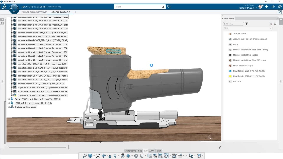Click the Material Palette funnel filter icon

(x=247, y=24)
